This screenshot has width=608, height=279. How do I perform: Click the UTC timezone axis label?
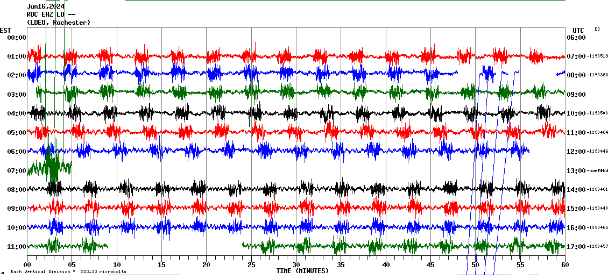click(x=578, y=30)
